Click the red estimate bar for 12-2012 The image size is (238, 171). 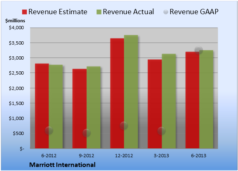tap(117, 93)
